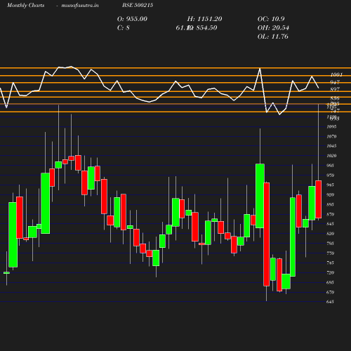Click the highest peak of the white indicator line
351x351 pixels.
pyautogui.click(x=71, y=67)
